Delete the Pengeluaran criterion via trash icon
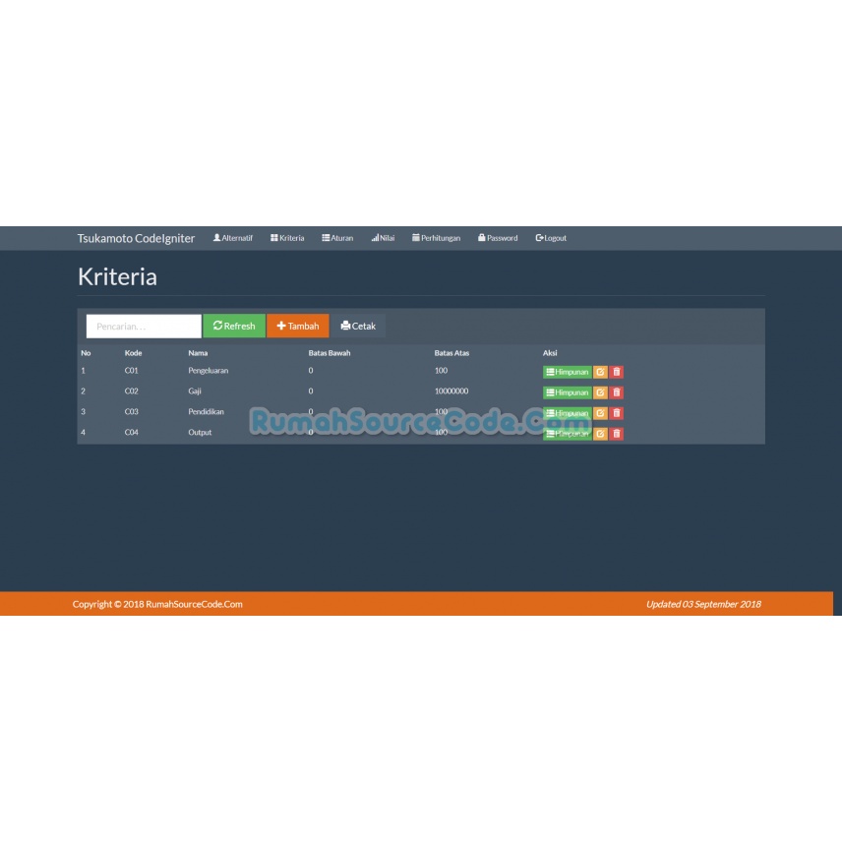842x842 pixels. click(617, 372)
